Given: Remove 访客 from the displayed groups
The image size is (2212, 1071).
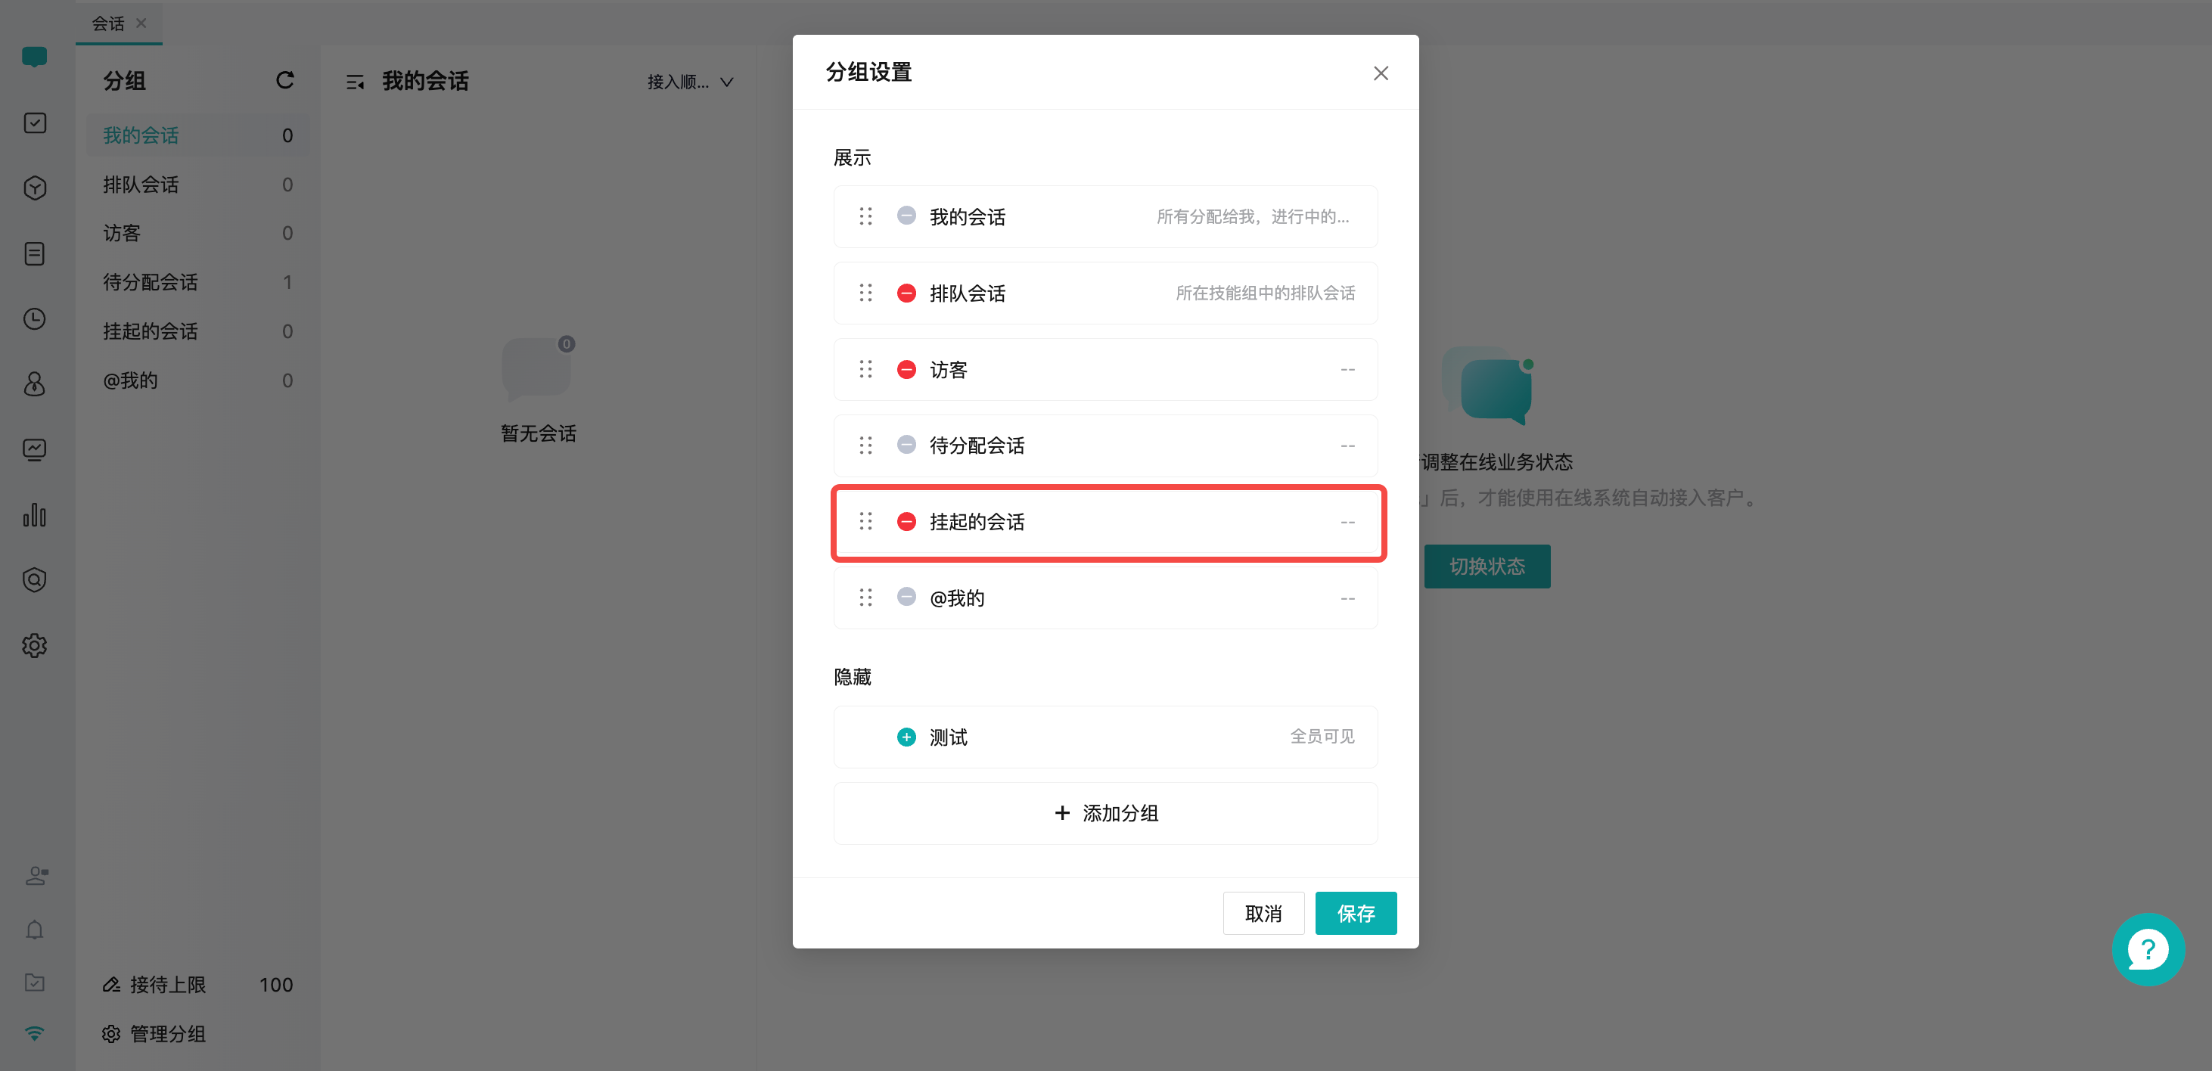Looking at the screenshot, I should tap(907, 369).
